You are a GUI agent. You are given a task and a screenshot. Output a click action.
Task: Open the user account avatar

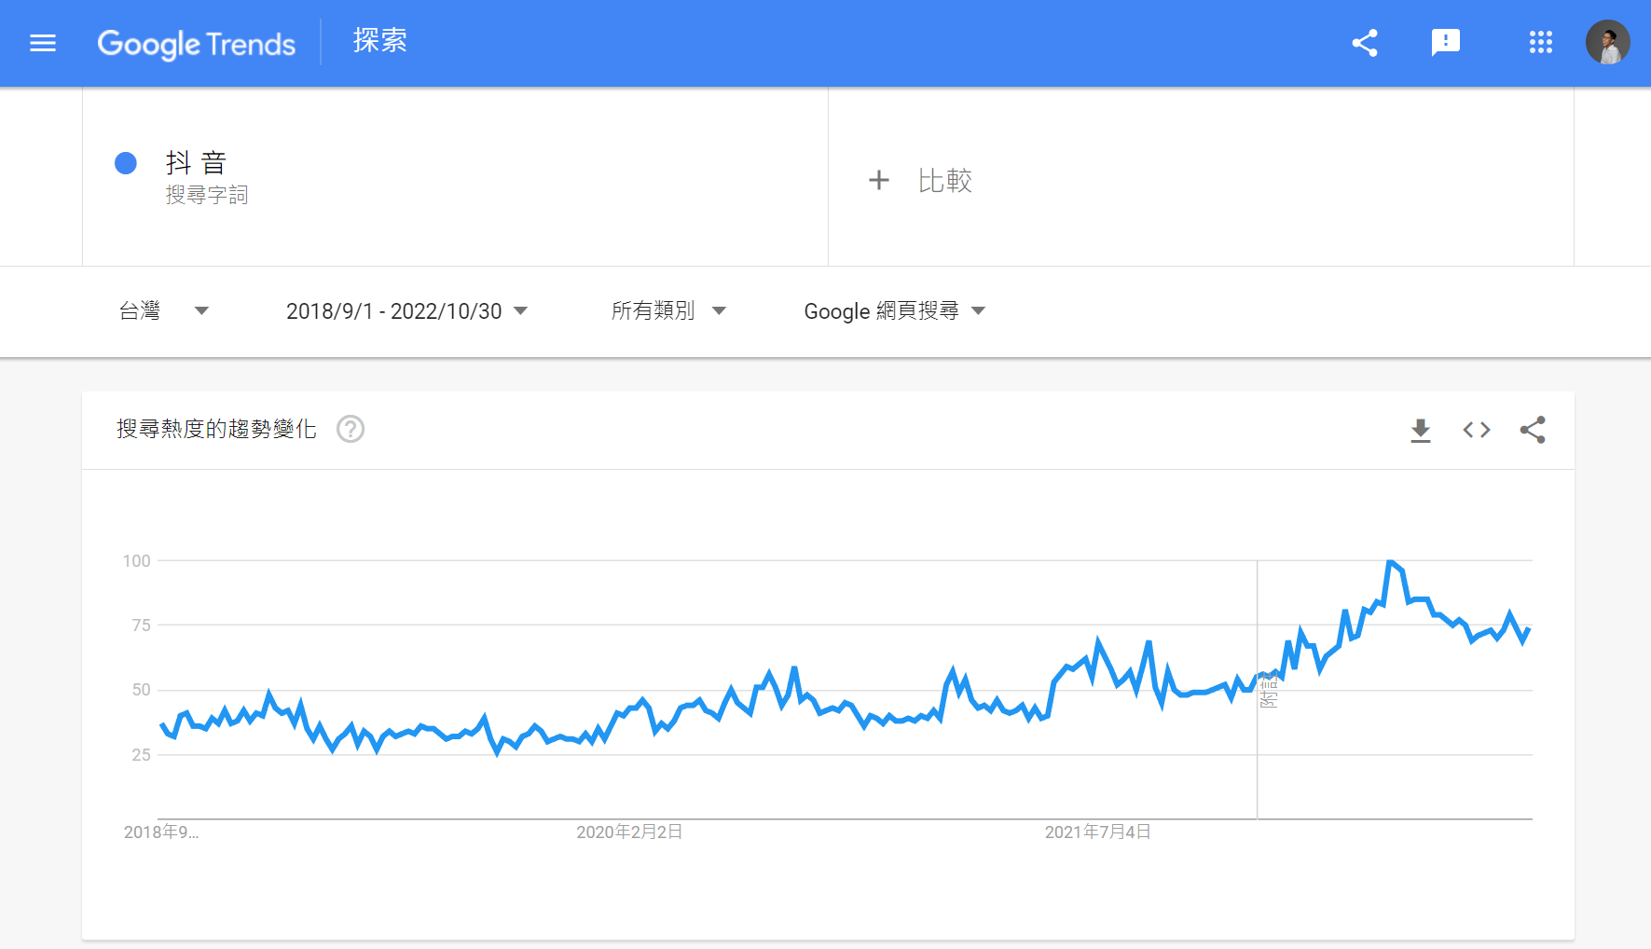click(1607, 43)
